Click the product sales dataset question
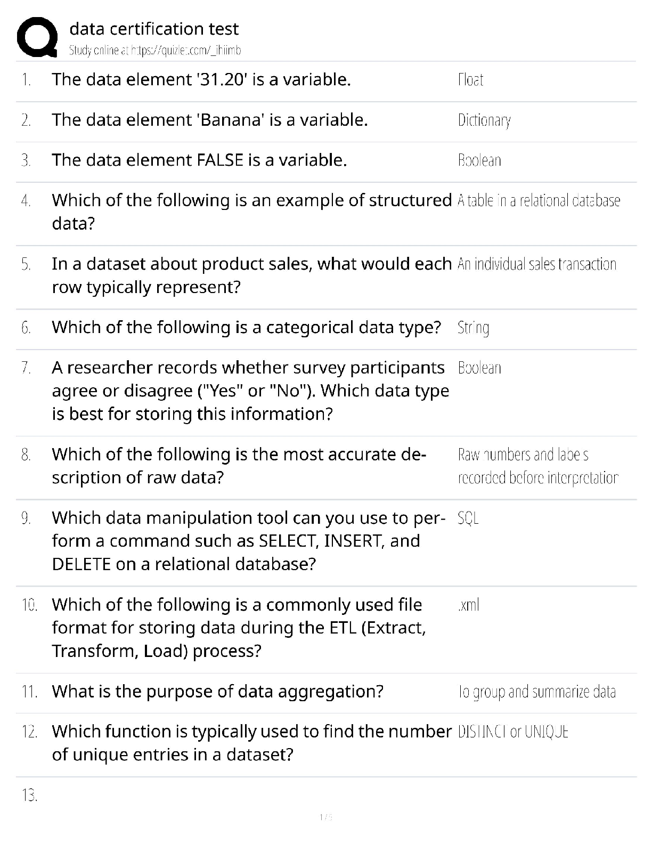Image resolution: width=652 pixels, height=844 pixels. pyautogui.click(x=251, y=275)
